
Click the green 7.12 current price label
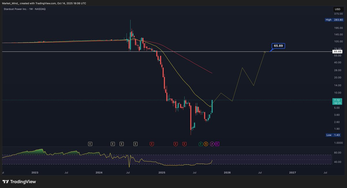click(337, 100)
